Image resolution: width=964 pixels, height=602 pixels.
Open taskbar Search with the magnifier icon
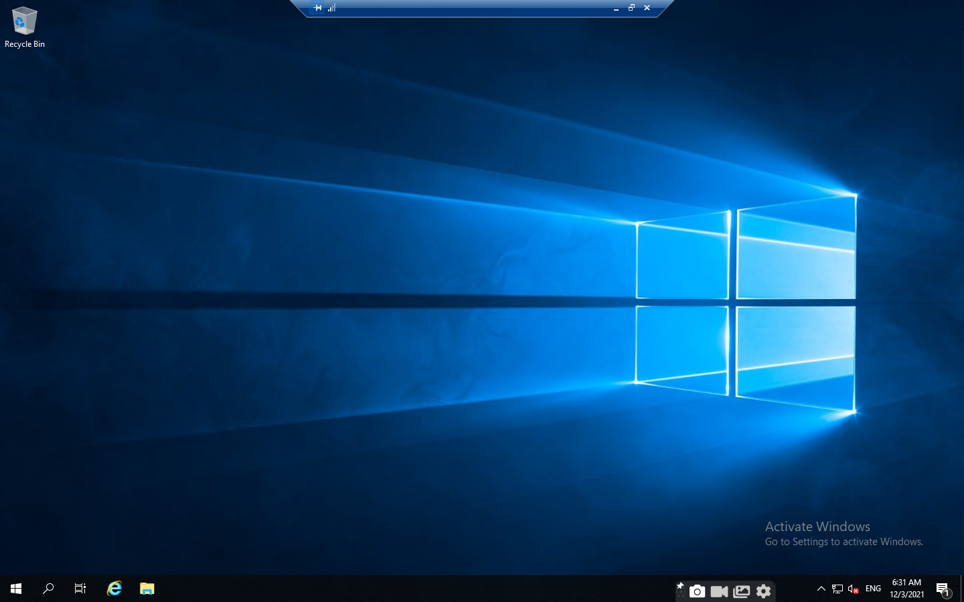48,589
